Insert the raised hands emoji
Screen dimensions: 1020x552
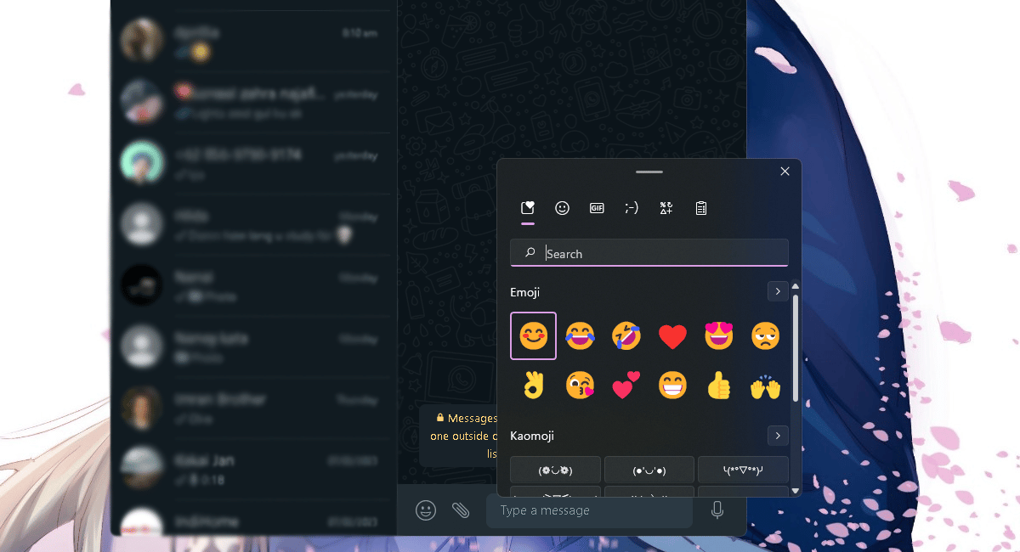pos(765,386)
